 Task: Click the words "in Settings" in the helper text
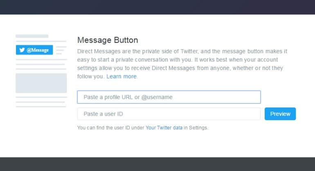[x=195, y=127]
